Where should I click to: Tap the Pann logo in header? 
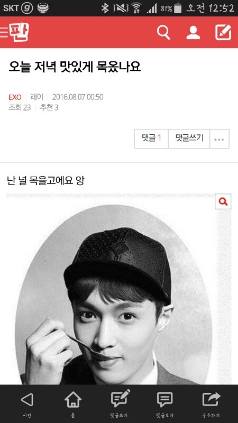pos(19,32)
